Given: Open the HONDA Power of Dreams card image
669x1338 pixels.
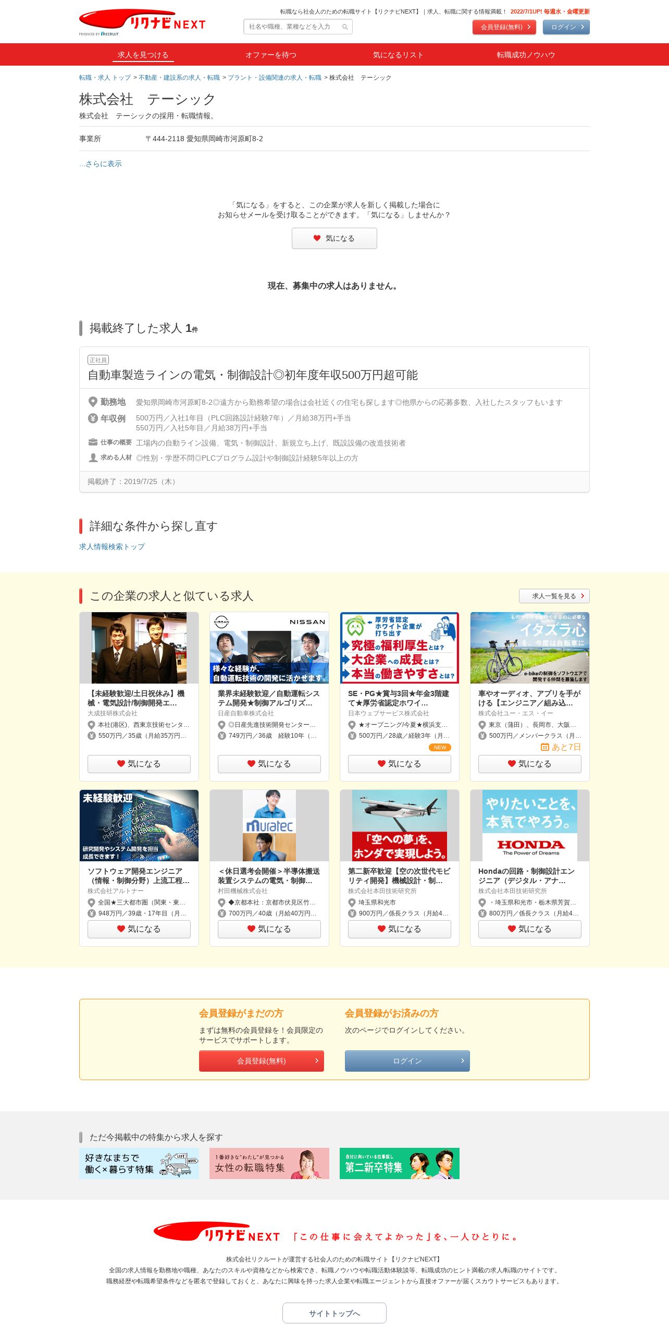Looking at the screenshot, I should pos(530,825).
